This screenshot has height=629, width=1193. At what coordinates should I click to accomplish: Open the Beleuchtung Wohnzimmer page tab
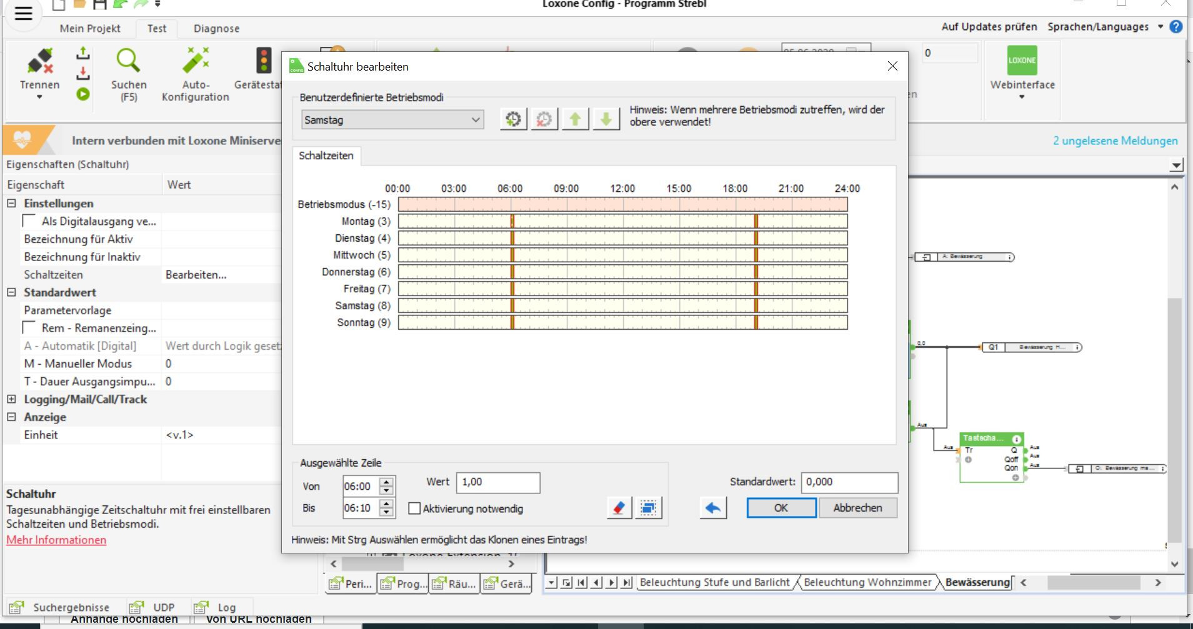[x=867, y=582]
